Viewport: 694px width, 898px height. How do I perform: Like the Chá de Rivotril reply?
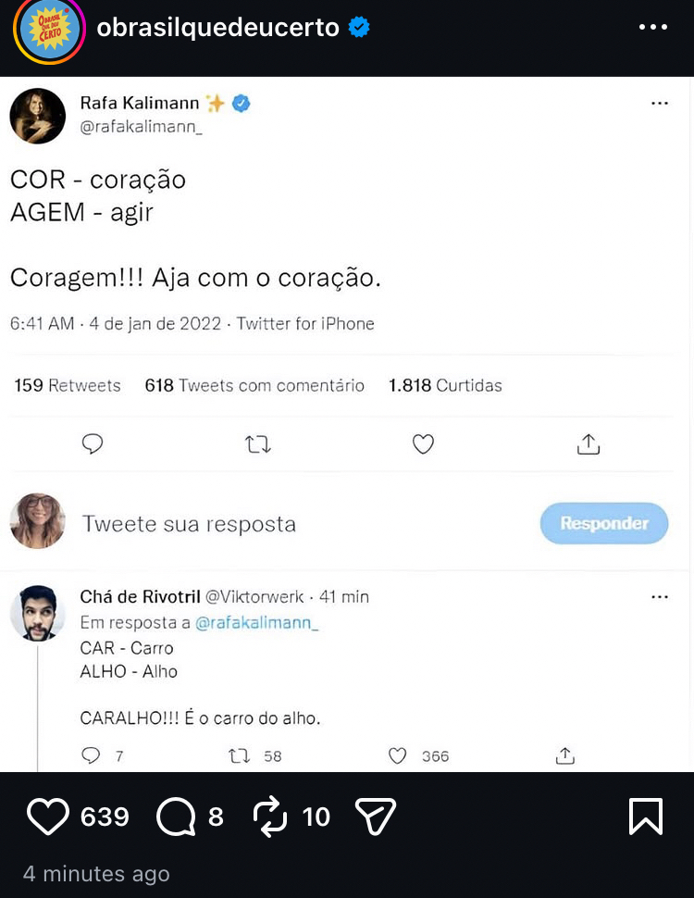point(398,756)
